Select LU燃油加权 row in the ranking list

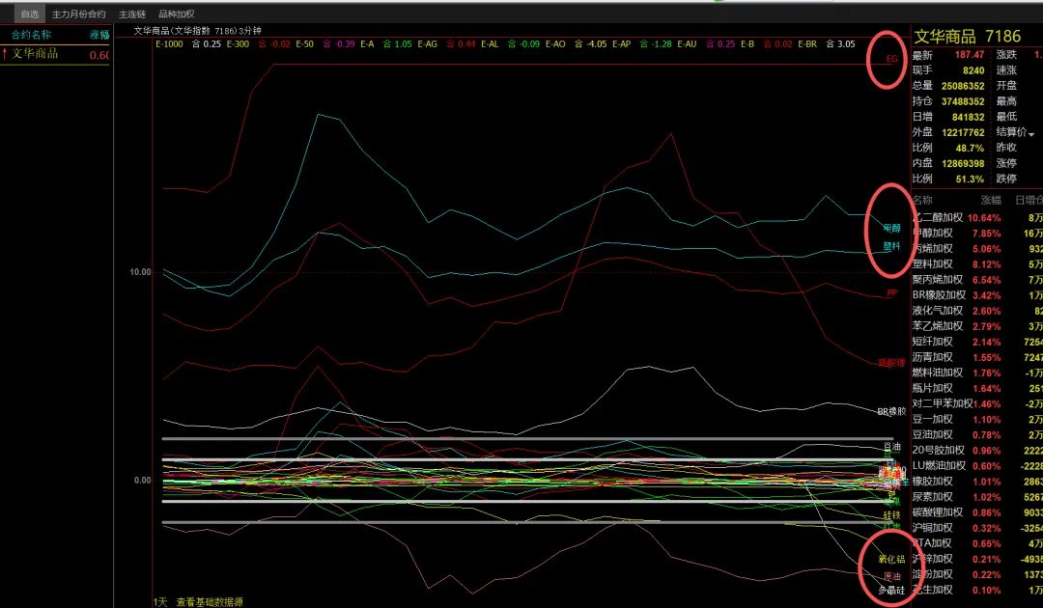977,466
